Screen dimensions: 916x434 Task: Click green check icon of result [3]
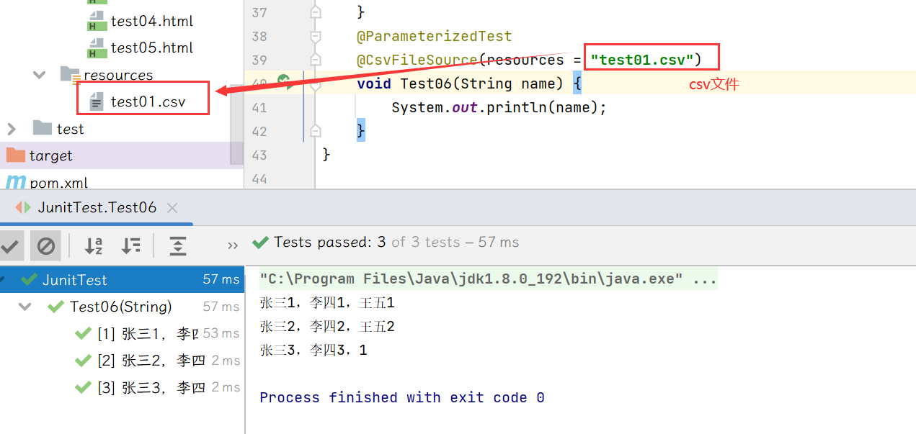click(x=83, y=386)
